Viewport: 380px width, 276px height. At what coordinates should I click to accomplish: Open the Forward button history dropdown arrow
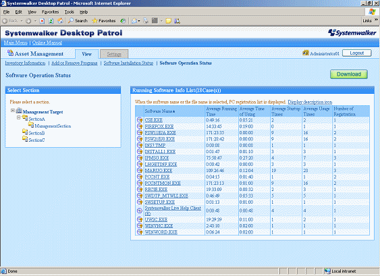35,21
